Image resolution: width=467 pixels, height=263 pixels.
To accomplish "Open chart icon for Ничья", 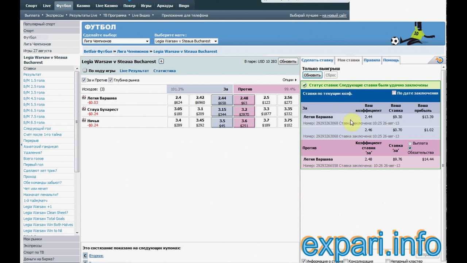I will [x=84, y=121].
